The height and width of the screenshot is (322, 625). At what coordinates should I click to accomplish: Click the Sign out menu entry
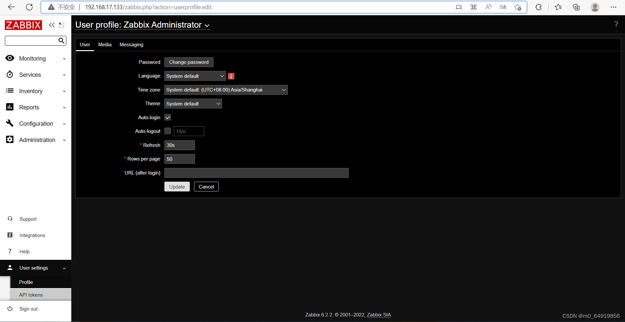(28, 309)
